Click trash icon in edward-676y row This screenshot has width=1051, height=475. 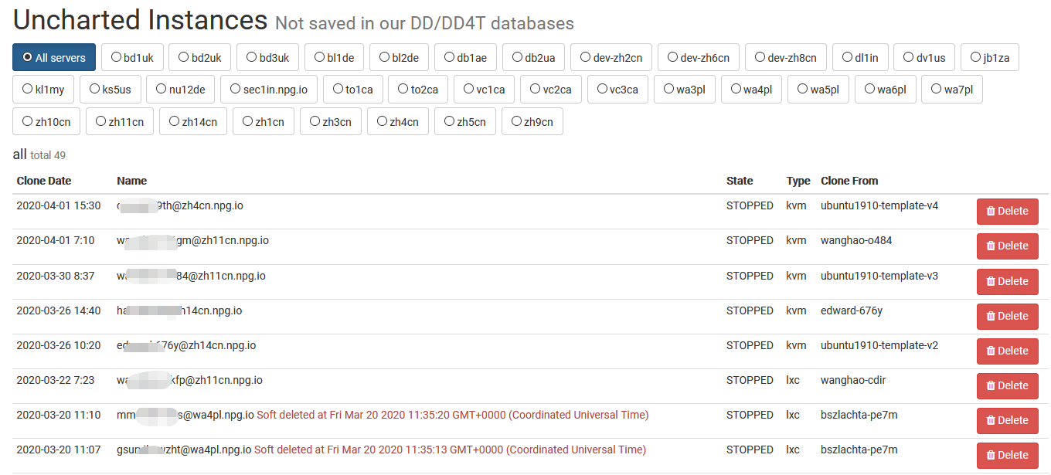click(991, 317)
